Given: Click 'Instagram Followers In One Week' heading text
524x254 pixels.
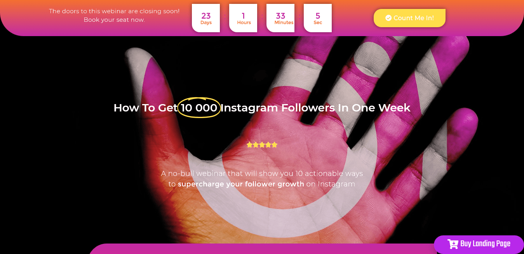Looking at the screenshot, I should pos(315,108).
